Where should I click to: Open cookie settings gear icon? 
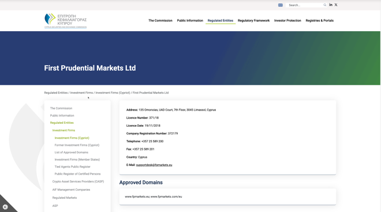tap(5, 207)
